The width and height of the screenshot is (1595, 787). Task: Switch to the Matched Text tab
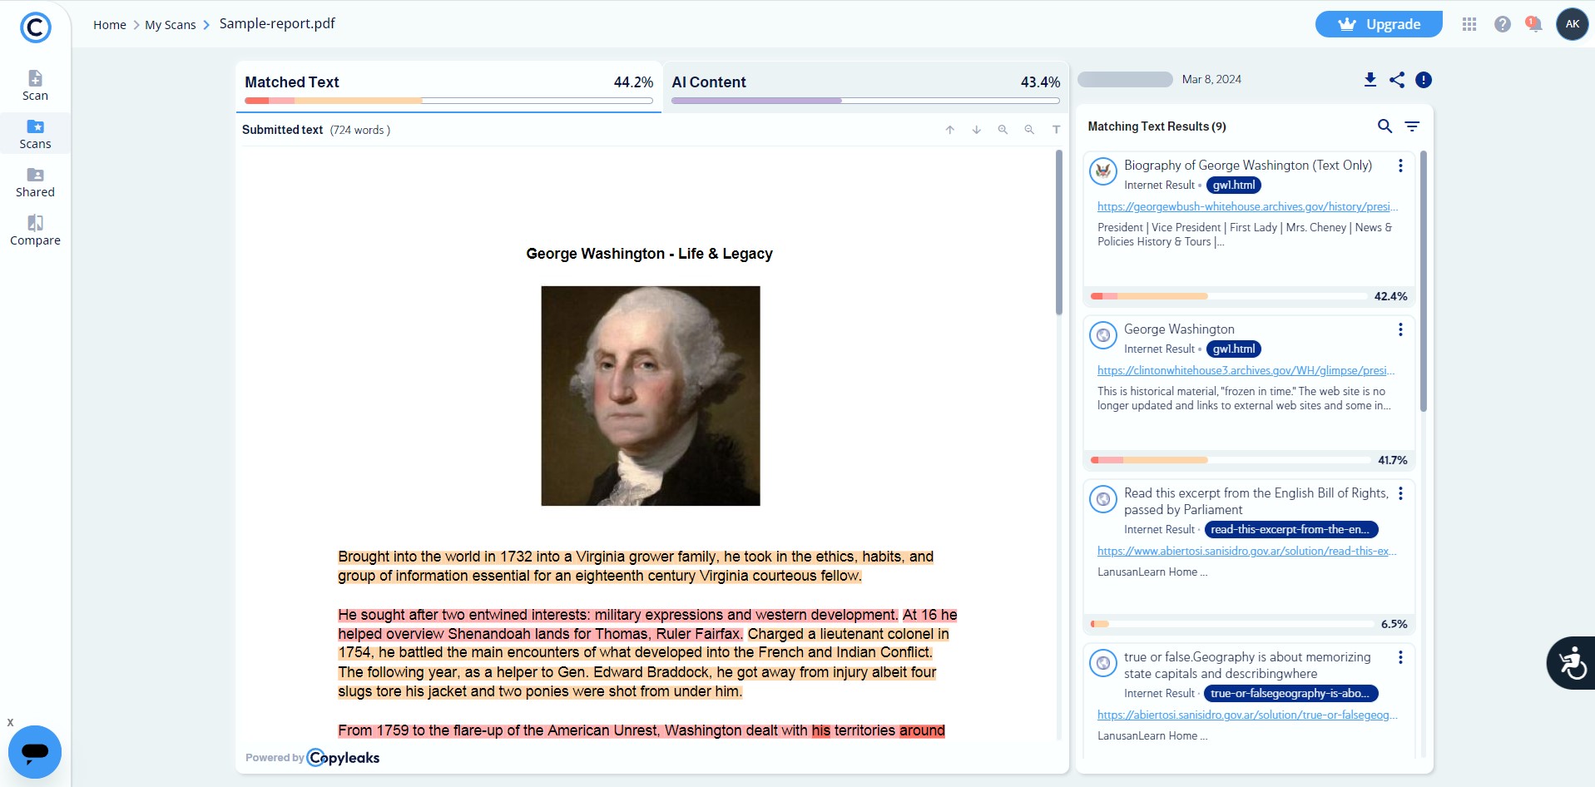click(x=448, y=87)
